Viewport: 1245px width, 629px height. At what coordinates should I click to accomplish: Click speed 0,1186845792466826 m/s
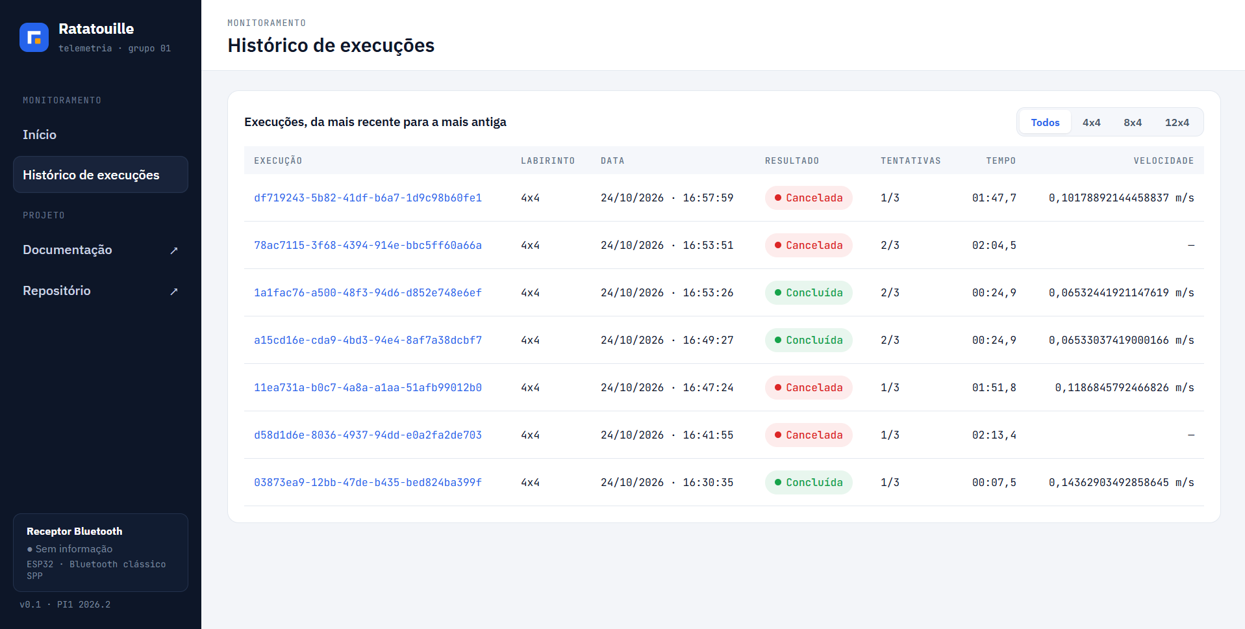click(1124, 387)
